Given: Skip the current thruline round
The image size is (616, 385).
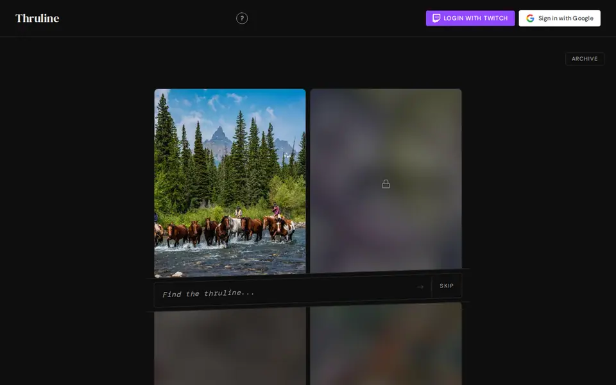Looking at the screenshot, I should point(447,286).
